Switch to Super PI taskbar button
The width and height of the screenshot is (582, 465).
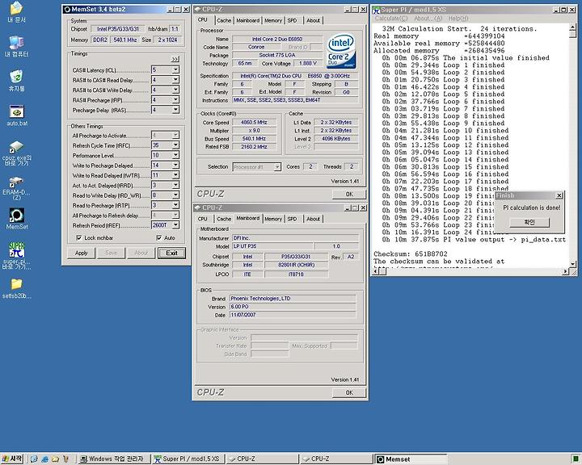click(188, 459)
